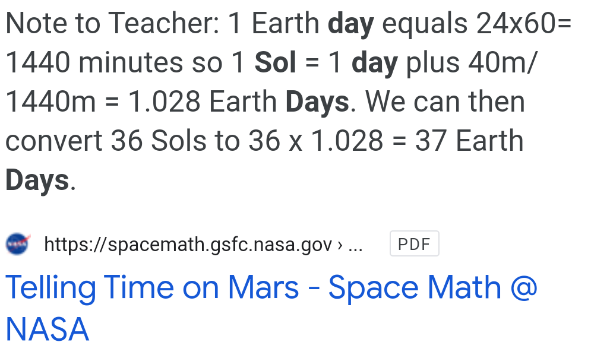The image size is (591, 358).
Task: Click the breadcrumb ellipsis after the URL
Action: [355, 245]
